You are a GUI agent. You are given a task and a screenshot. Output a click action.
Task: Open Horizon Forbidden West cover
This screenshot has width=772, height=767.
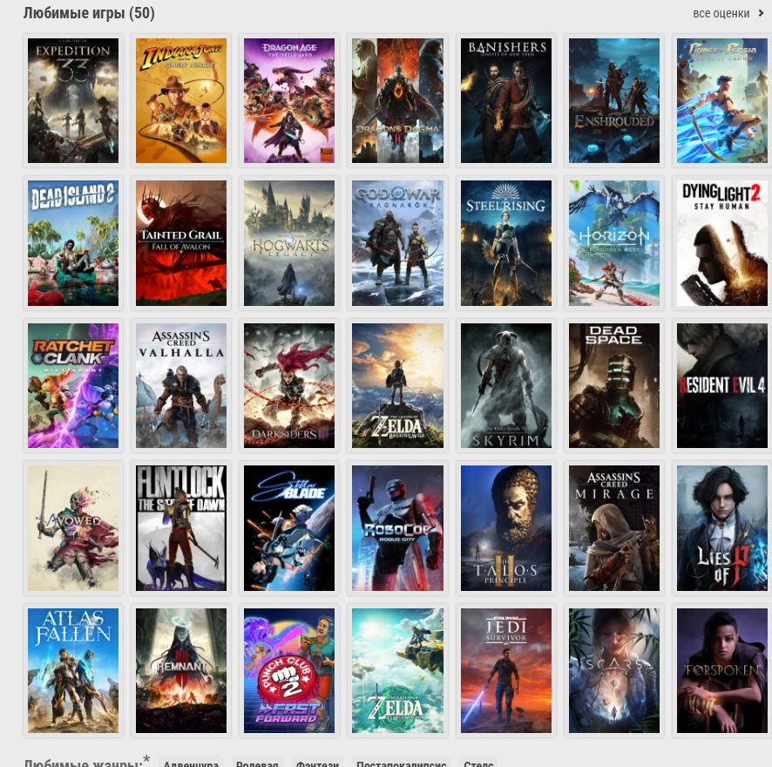614,243
